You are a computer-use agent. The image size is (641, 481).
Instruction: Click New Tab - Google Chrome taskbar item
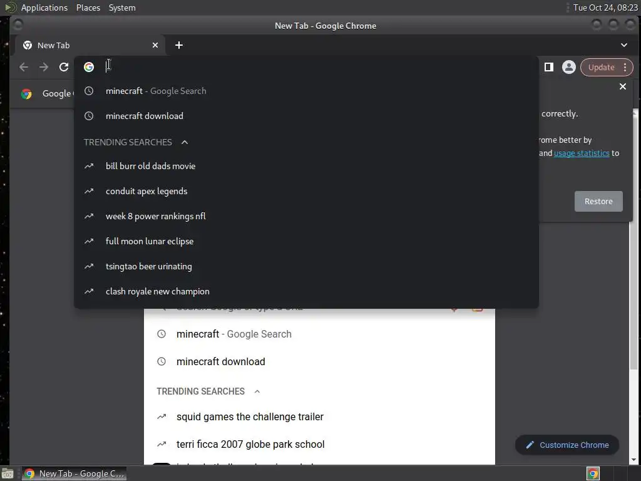tap(74, 473)
